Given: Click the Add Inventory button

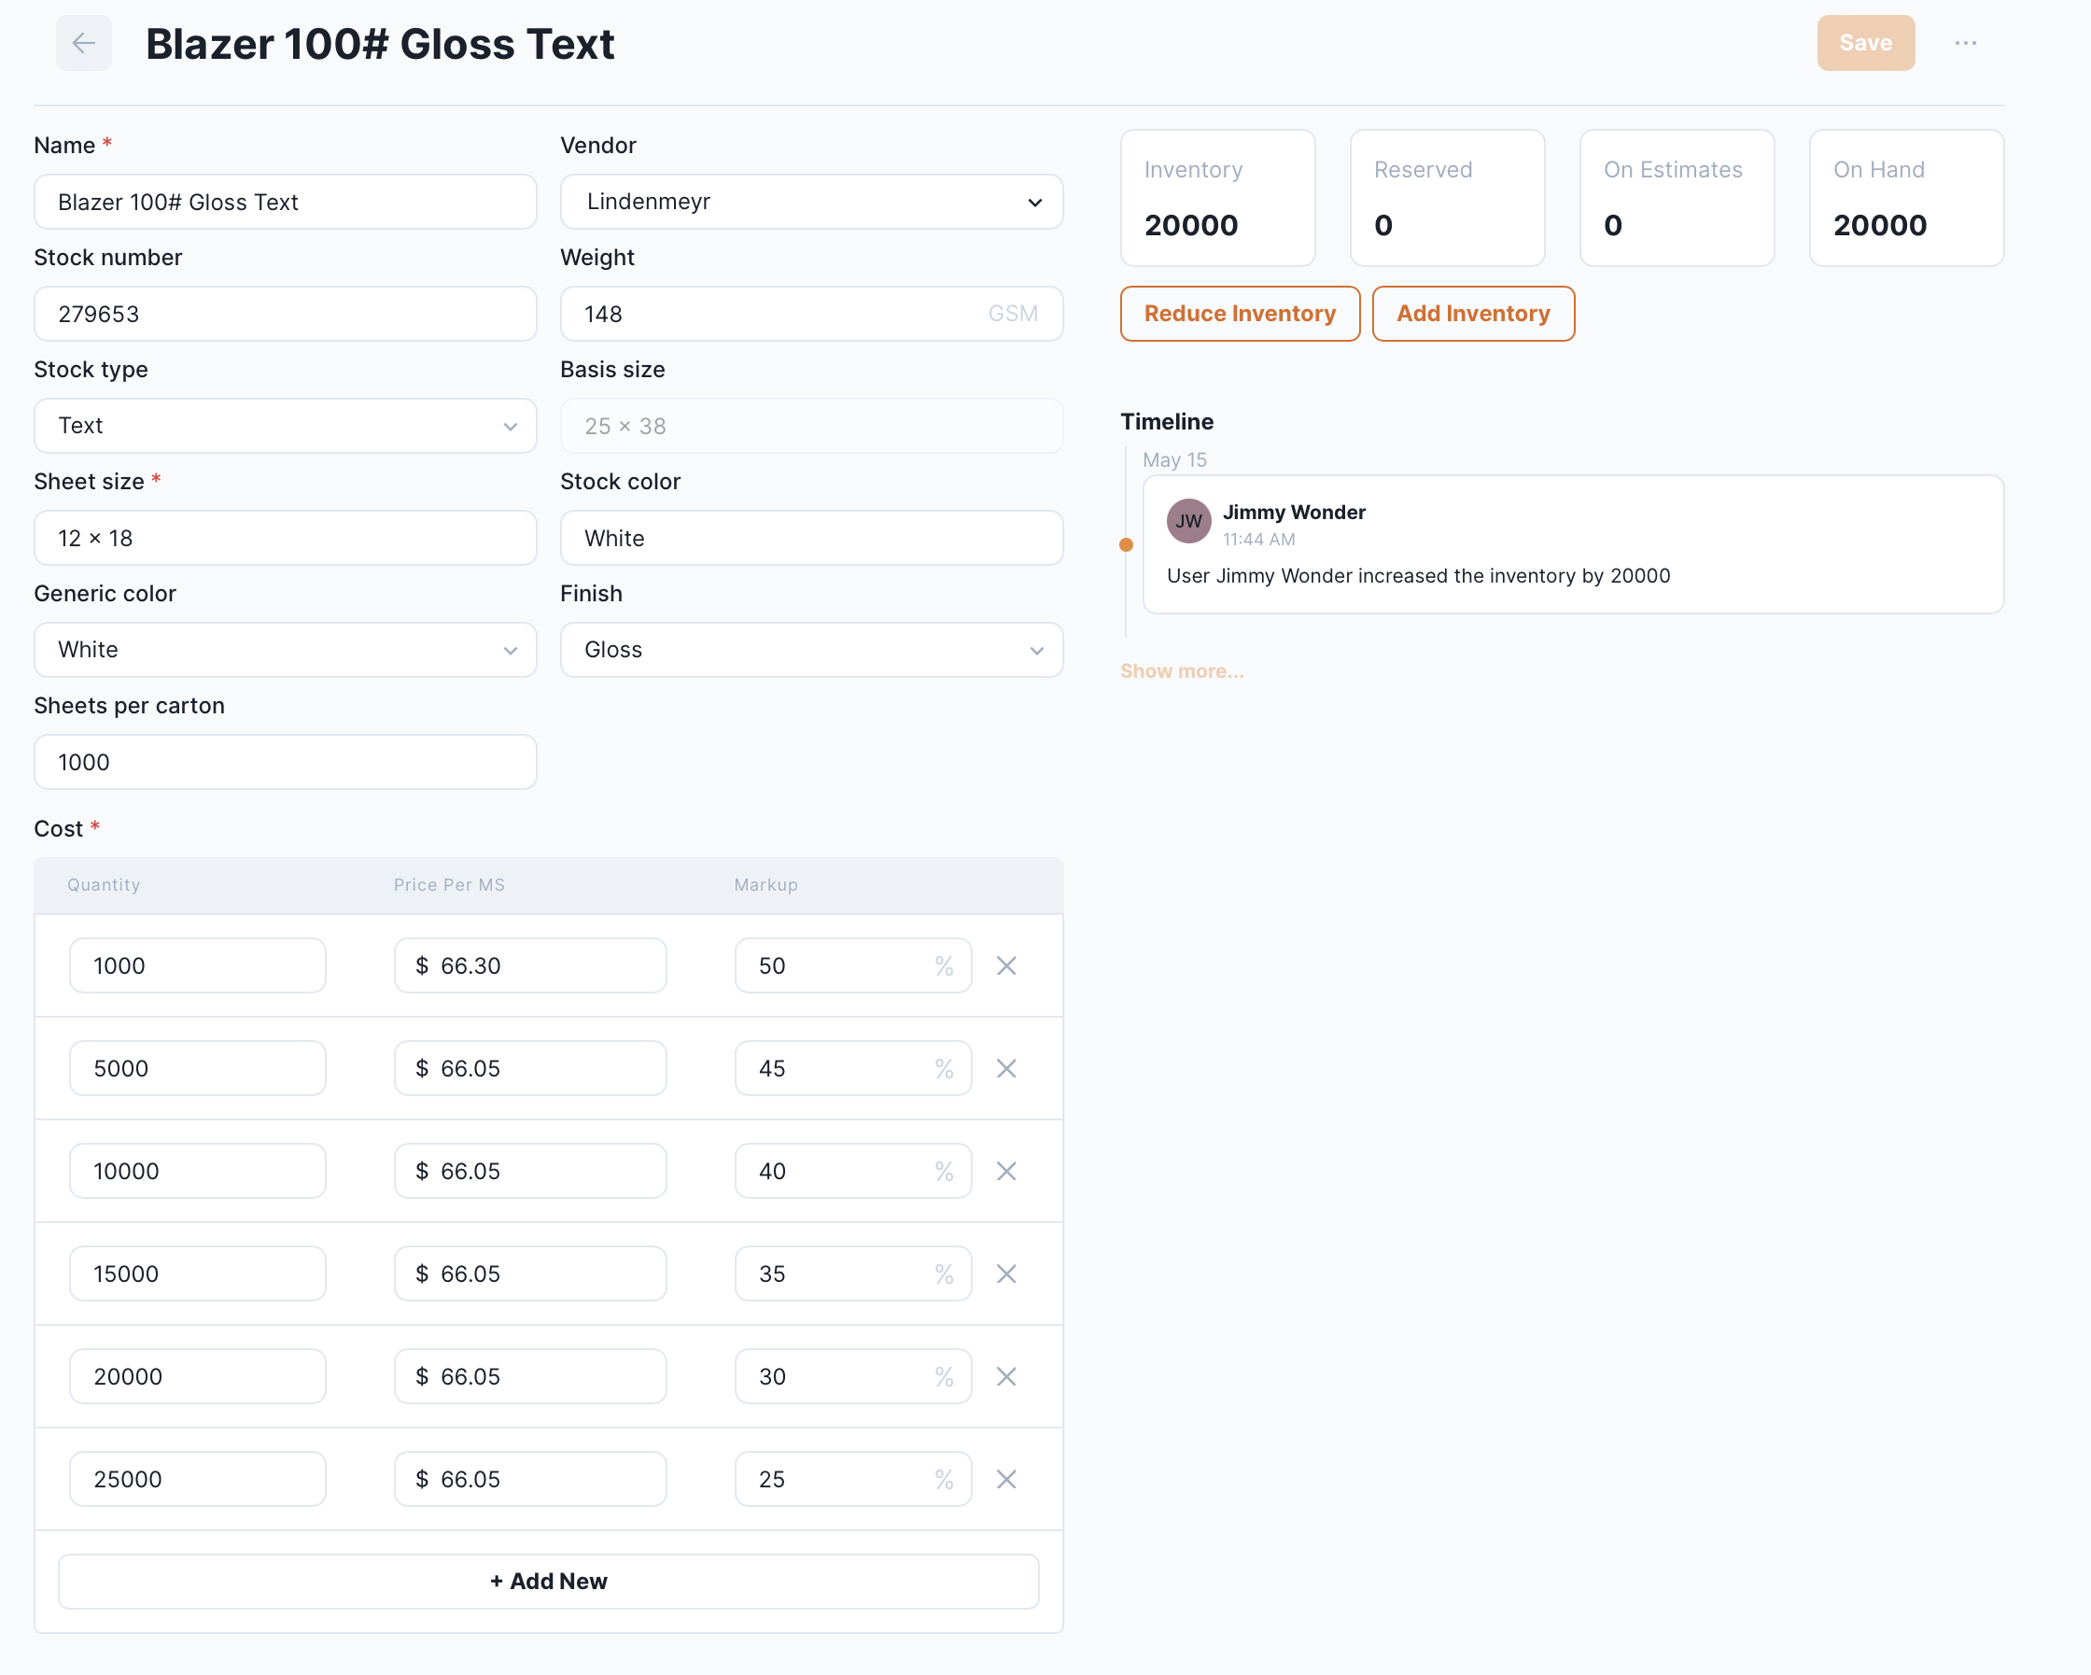Looking at the screenshot, I should [x=1472, y=314].
